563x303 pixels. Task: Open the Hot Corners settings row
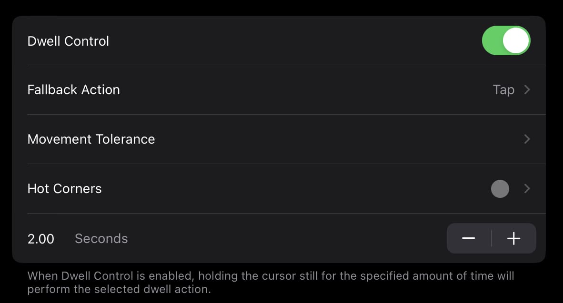point(279,189)
